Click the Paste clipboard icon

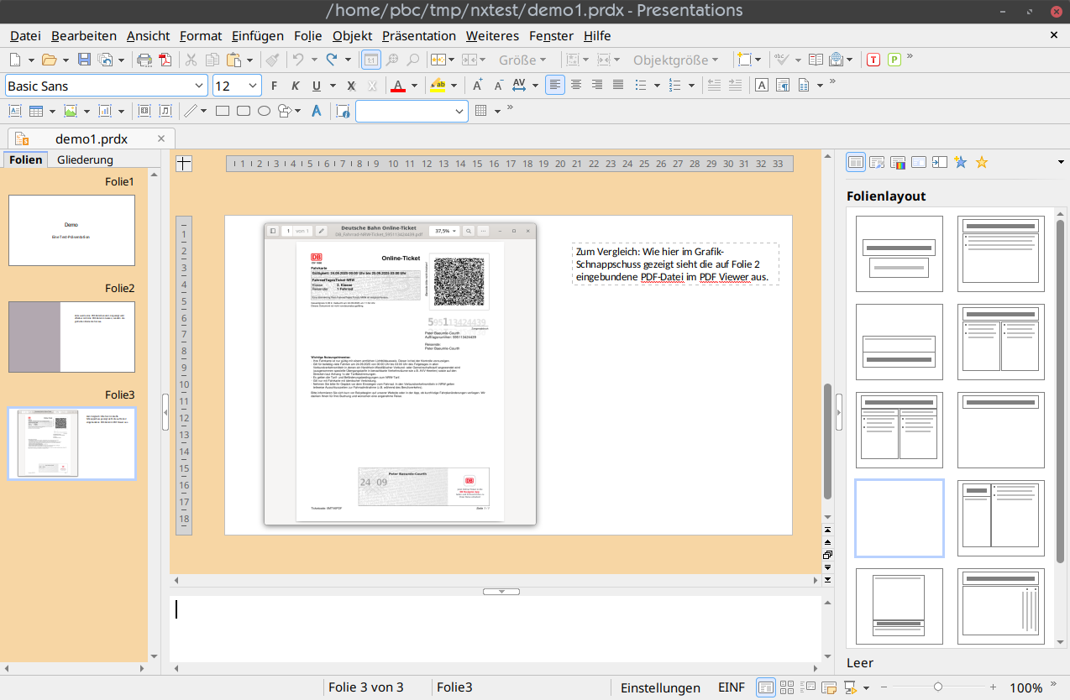click(233, 60)
